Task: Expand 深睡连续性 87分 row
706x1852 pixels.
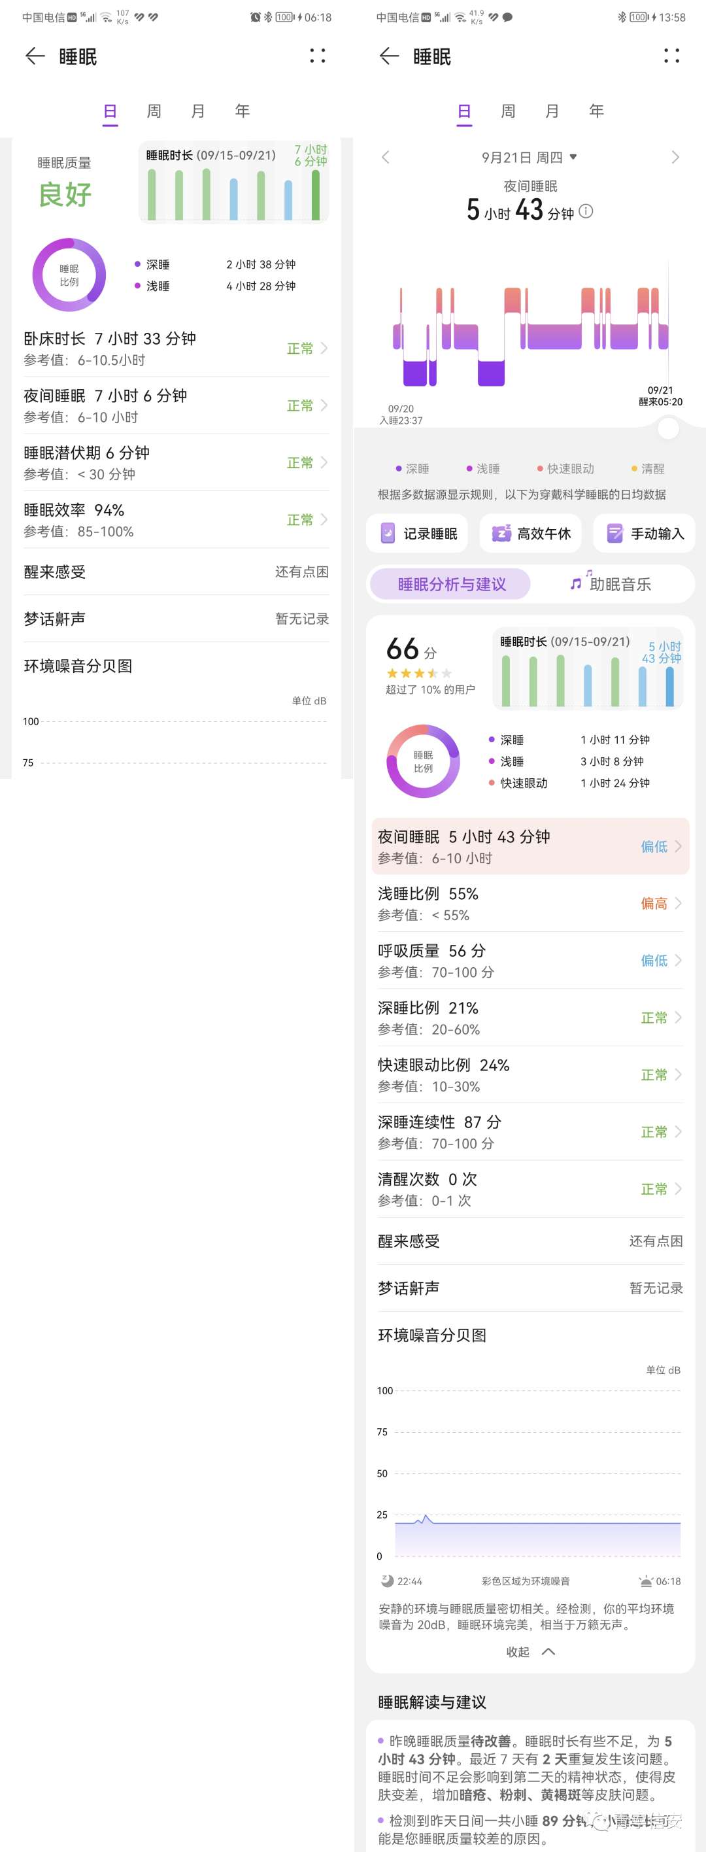Action: pos(531,1131)
